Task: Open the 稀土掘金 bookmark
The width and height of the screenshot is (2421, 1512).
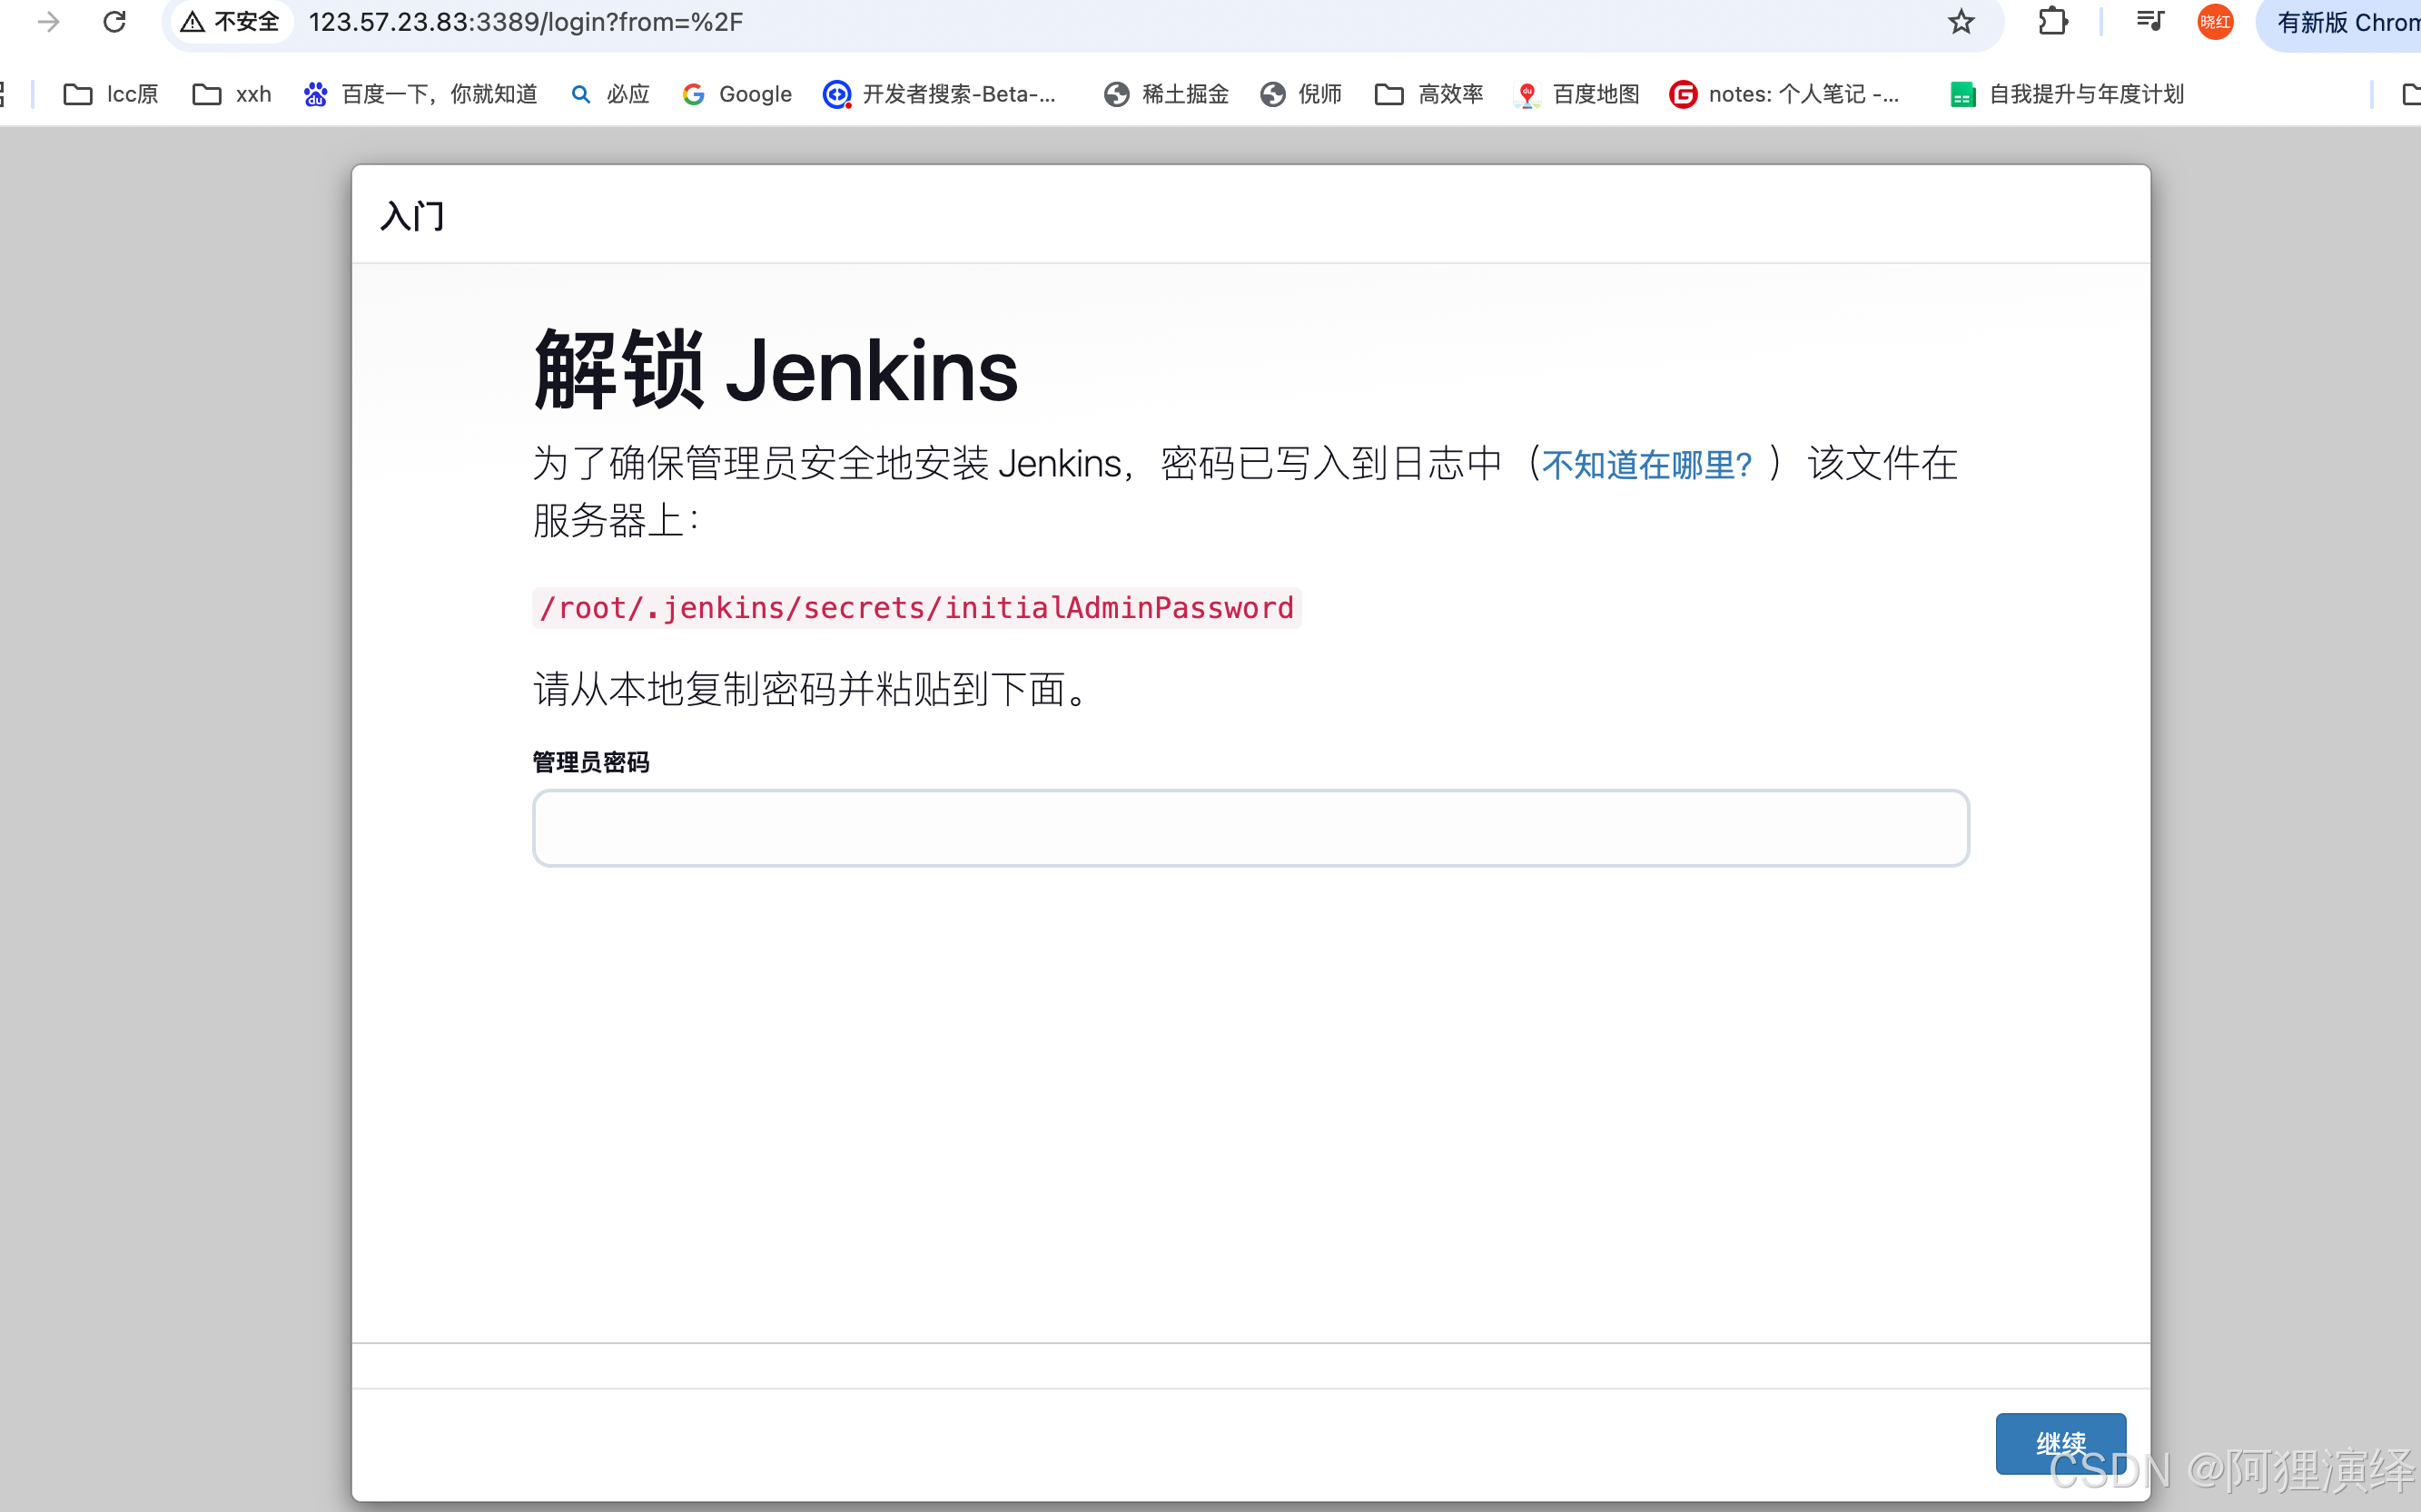Action: pyautogui.click(x=1164, y=93)
